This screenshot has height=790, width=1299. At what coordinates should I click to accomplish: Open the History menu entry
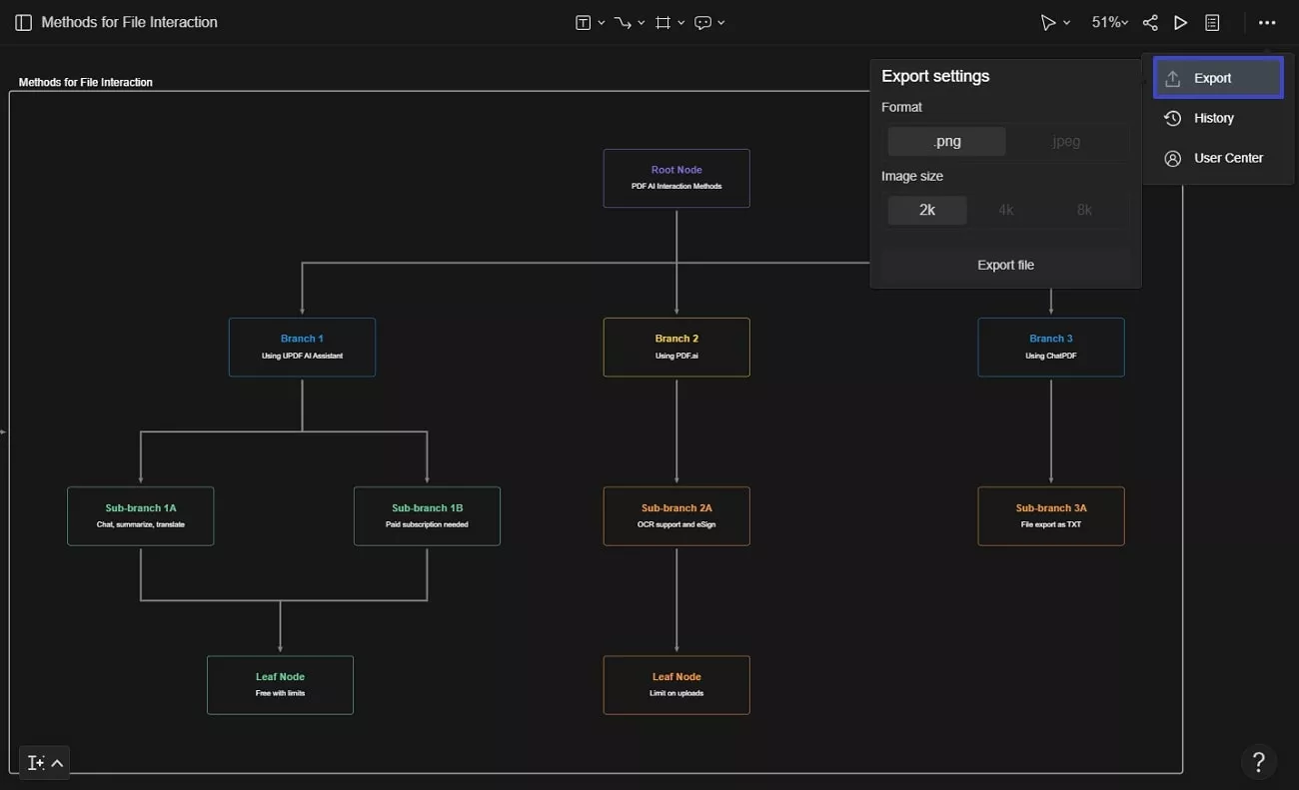tap(1213, 118)
